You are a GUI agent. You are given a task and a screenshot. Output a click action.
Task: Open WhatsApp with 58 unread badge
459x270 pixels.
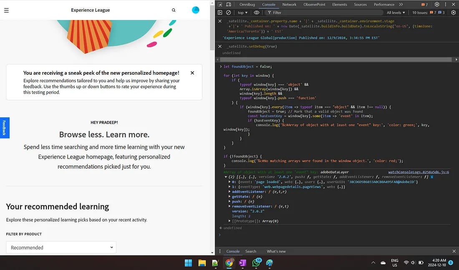[257, 262]
